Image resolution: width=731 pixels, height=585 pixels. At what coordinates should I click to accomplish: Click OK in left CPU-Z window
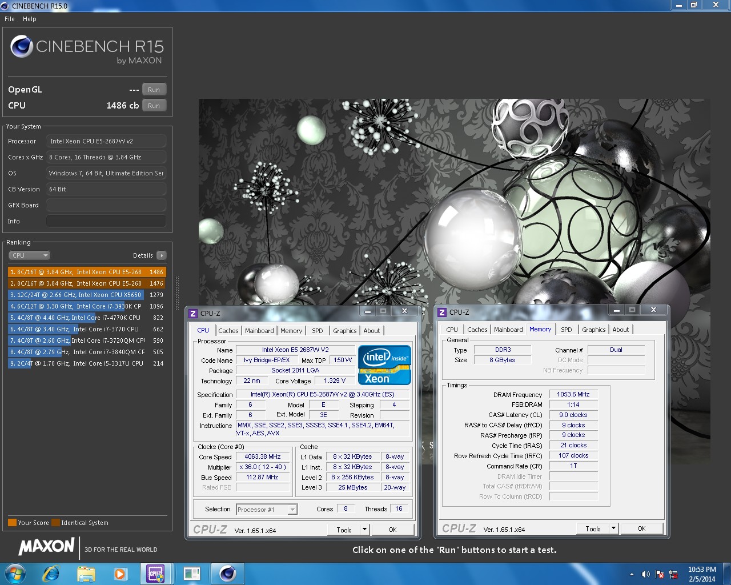[x=392, y=530]
